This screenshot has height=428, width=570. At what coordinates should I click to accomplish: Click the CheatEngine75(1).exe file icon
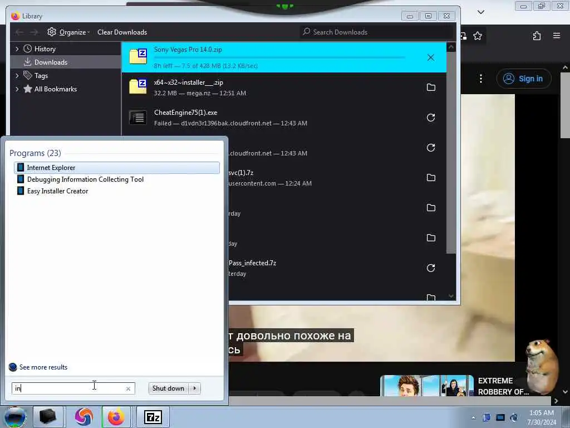[138, 118]
